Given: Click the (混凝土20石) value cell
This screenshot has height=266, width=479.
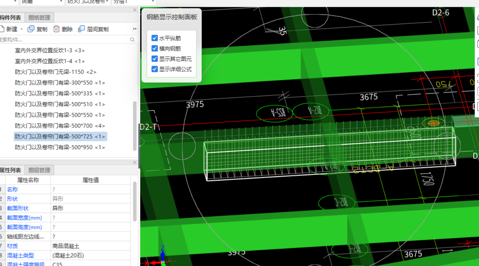Looking at the screenshot, I should (x=91, y=256).
